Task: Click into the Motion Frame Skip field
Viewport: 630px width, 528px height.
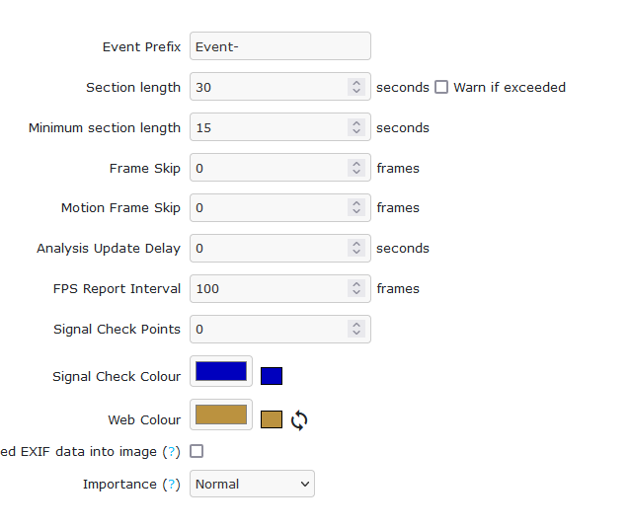Action: [x=270, y=207]
